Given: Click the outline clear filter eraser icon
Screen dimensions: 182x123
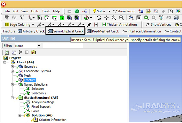Looking at the screenshot, I should 14,52.
